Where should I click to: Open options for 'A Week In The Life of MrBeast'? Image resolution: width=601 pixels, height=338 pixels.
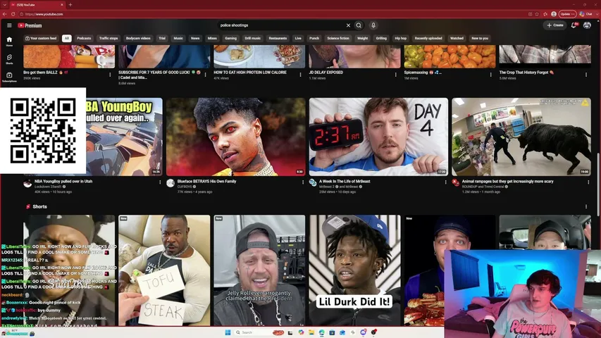[x=445, y=182]
